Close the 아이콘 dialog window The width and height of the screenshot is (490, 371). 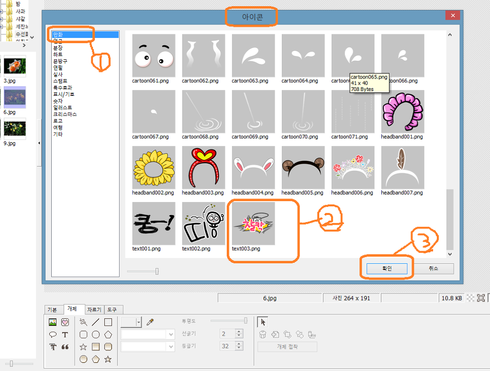[453, 15]
